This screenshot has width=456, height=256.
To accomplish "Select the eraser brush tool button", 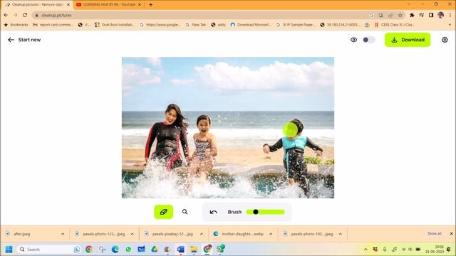I will point(163,212).
